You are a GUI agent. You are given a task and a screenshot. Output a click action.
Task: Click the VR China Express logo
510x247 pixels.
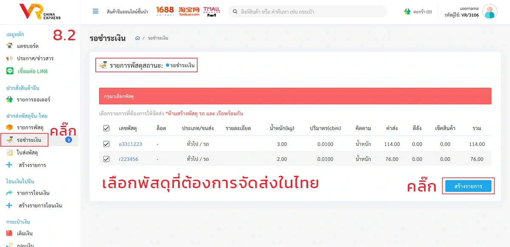point(40,12)
